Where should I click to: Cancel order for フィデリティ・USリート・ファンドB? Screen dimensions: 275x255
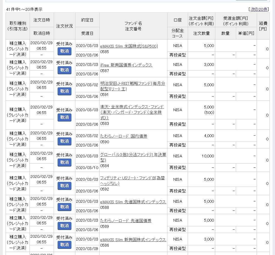pos(64,185)
